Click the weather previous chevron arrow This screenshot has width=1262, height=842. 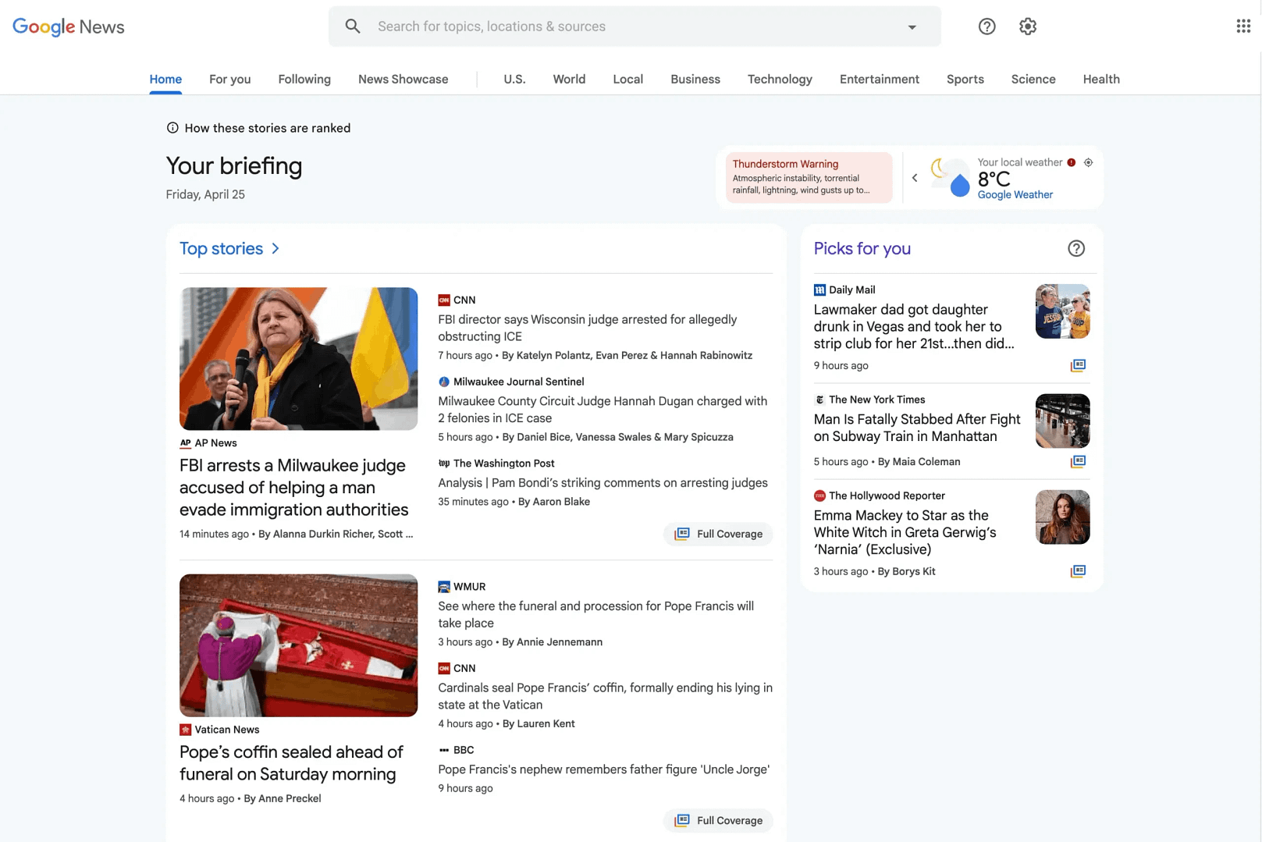(x=915, y=178)
